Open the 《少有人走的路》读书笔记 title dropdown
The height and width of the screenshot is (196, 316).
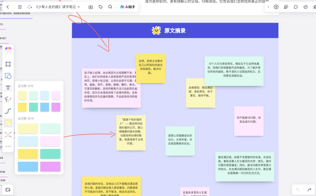pos(58,7)
